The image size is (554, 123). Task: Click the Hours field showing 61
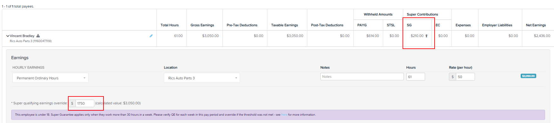416,77
